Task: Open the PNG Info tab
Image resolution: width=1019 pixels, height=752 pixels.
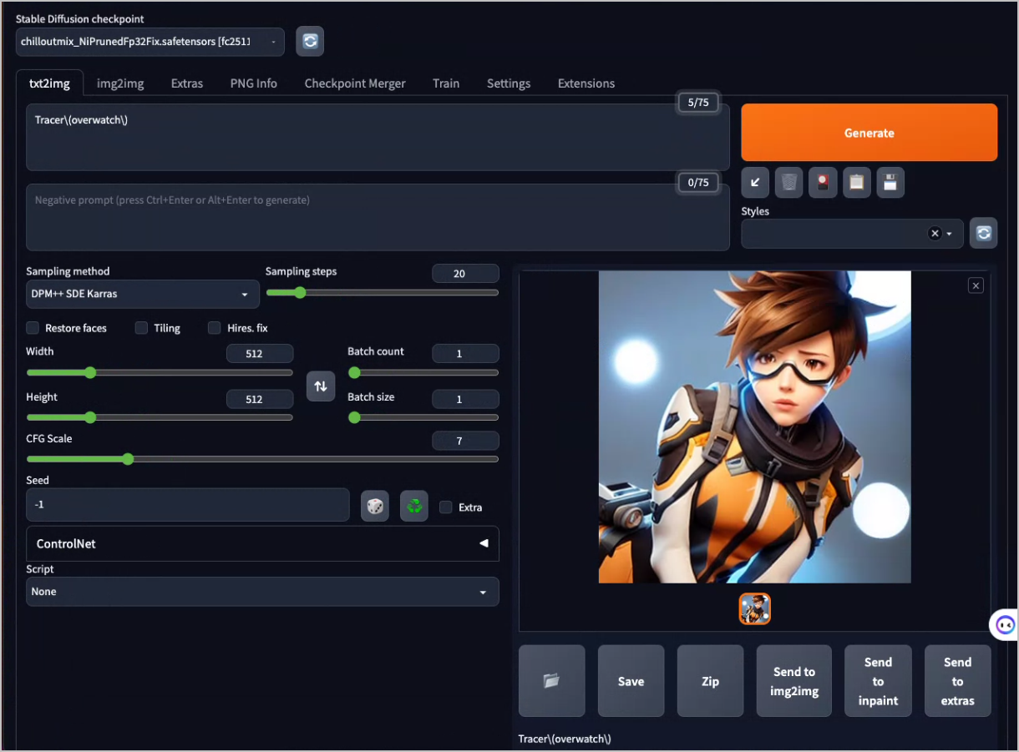Action: pos(254,83)
